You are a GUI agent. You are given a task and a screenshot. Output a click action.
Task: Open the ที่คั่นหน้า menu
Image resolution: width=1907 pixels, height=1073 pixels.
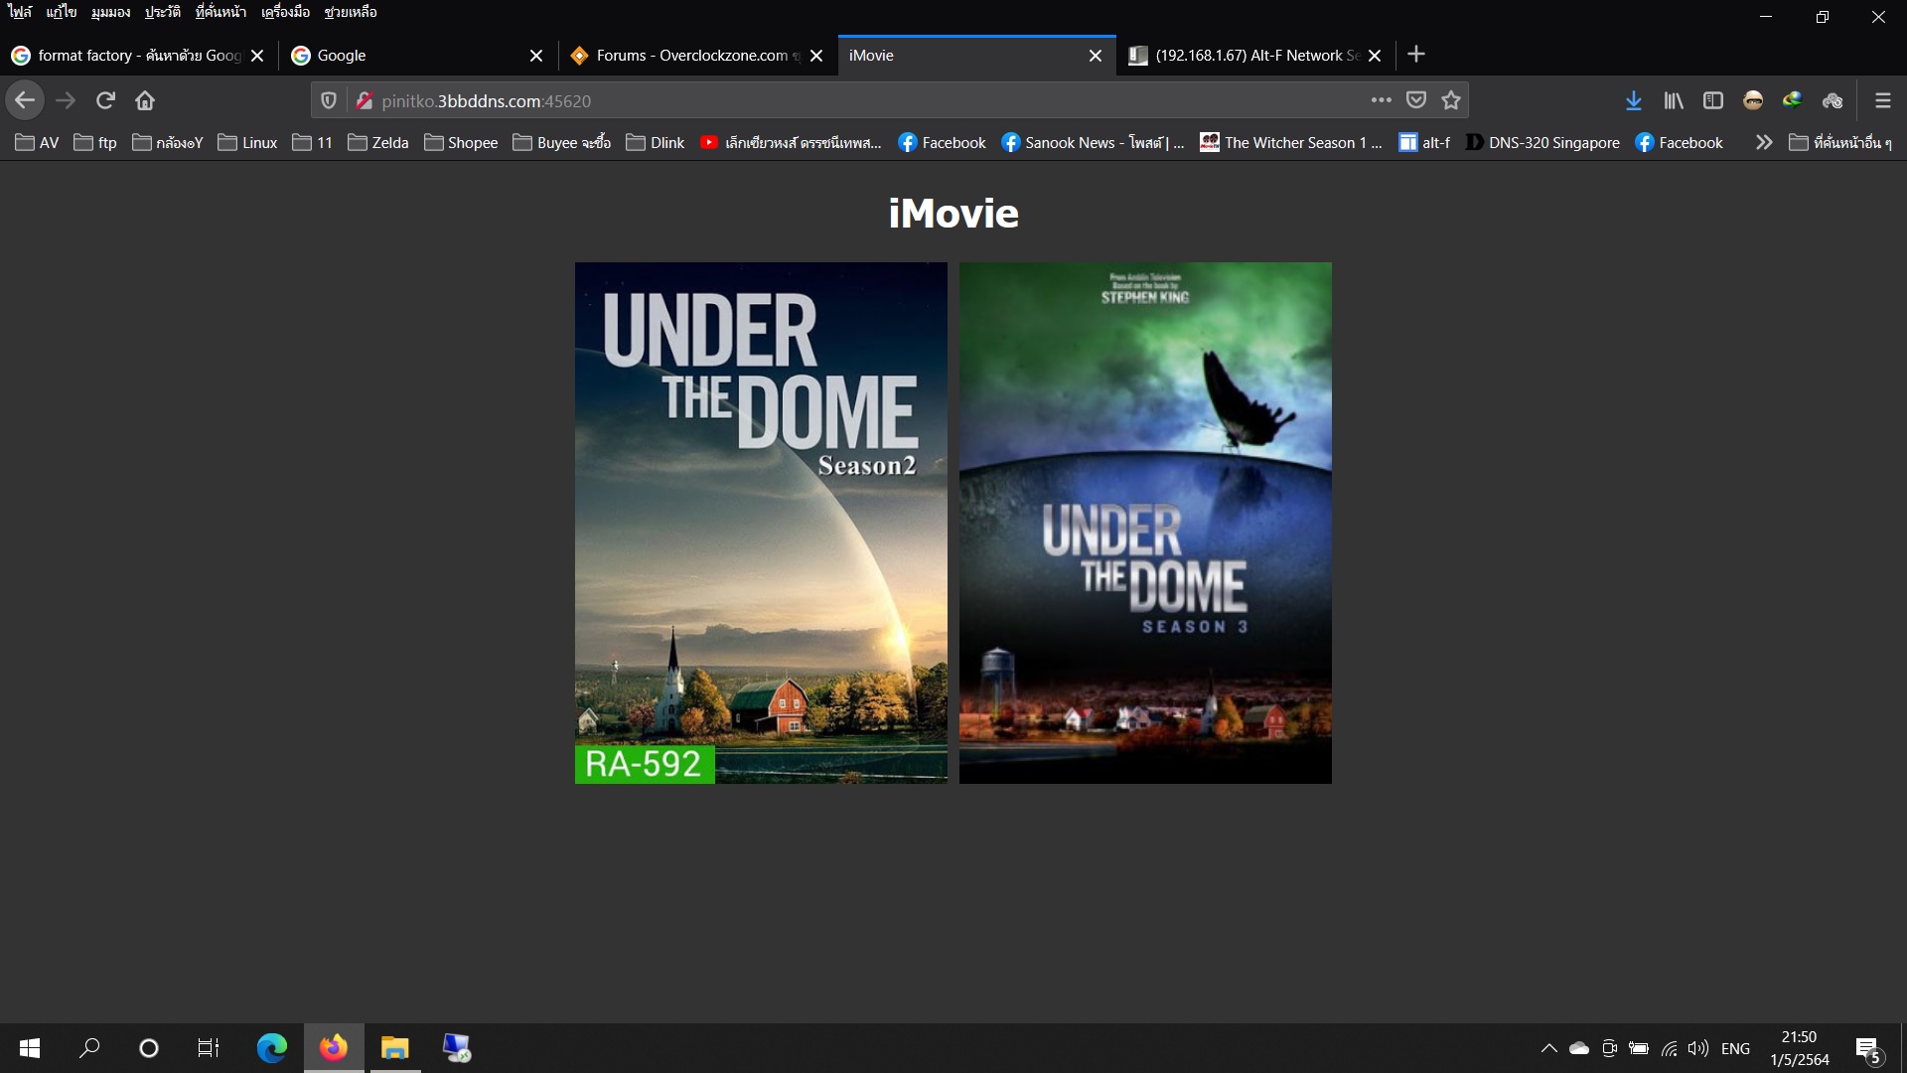click(x=220, y=12)
